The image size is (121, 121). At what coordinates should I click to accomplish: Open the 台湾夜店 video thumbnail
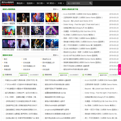pyautogui.click(x=23, y=44)
